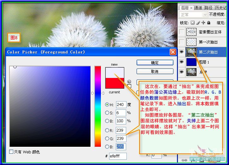Click the G value field showing 239
The height and width of the screenshot is (165, 229).
(121, 138)
